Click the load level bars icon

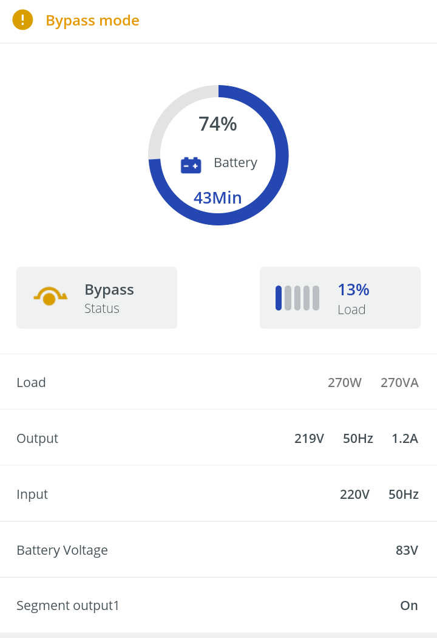point(297,298)
